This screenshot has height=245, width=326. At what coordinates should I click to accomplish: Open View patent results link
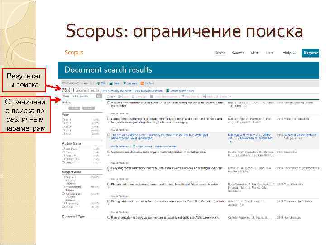(x=149, y=91)
